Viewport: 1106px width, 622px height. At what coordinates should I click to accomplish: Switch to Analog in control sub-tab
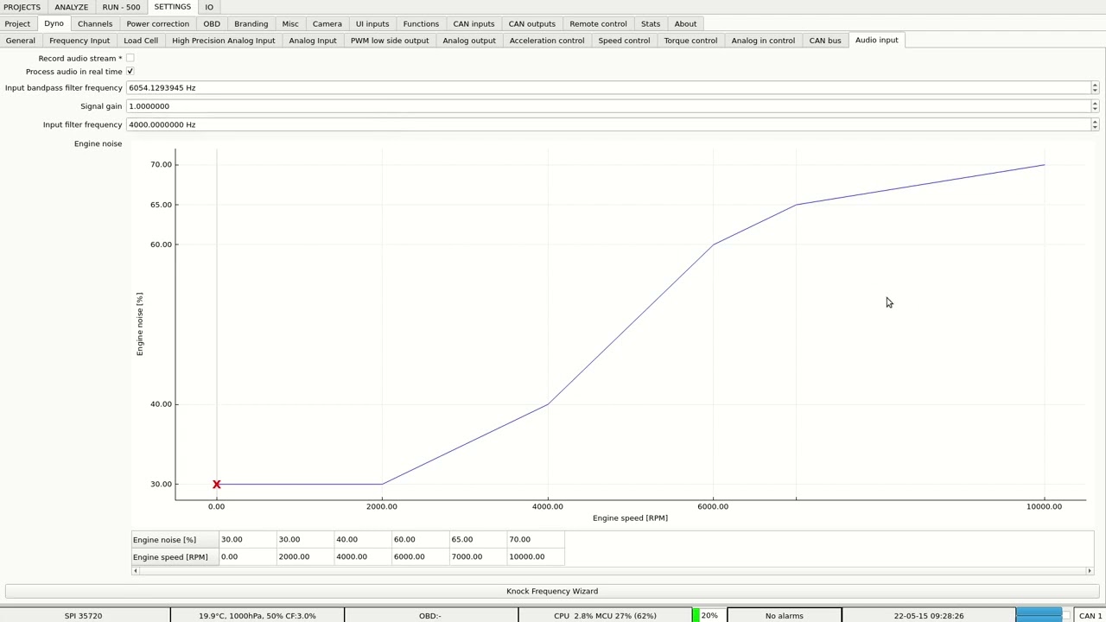[763, 41]
